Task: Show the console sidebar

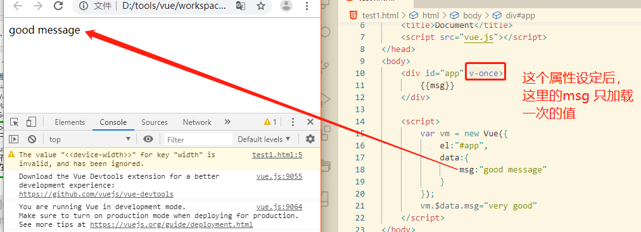Action: (x=14, y=139)
